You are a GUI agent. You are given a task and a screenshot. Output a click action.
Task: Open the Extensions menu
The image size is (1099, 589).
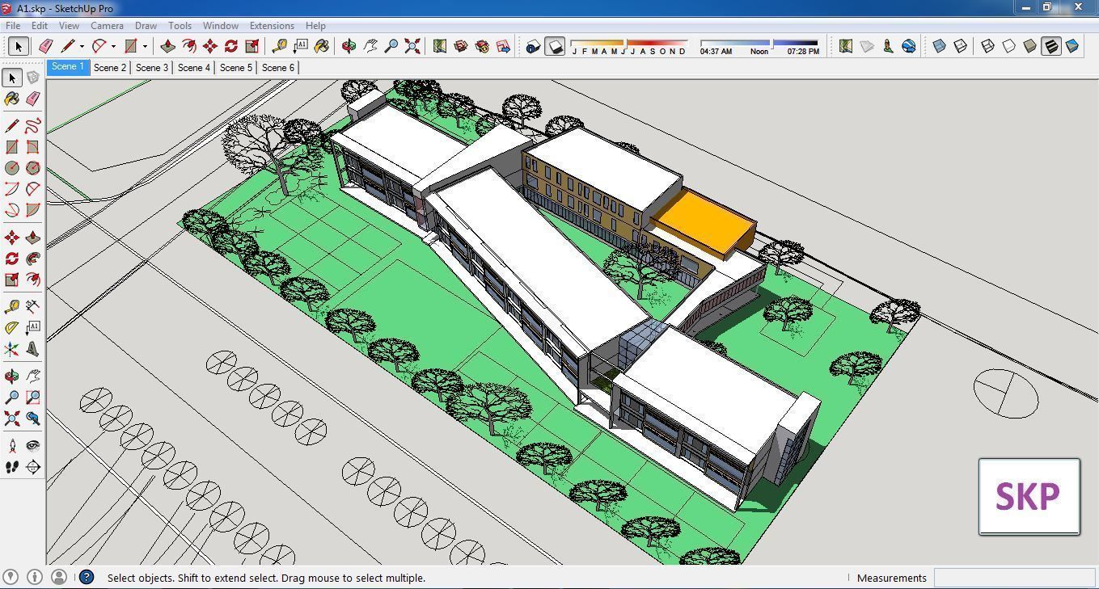[272, 26]
